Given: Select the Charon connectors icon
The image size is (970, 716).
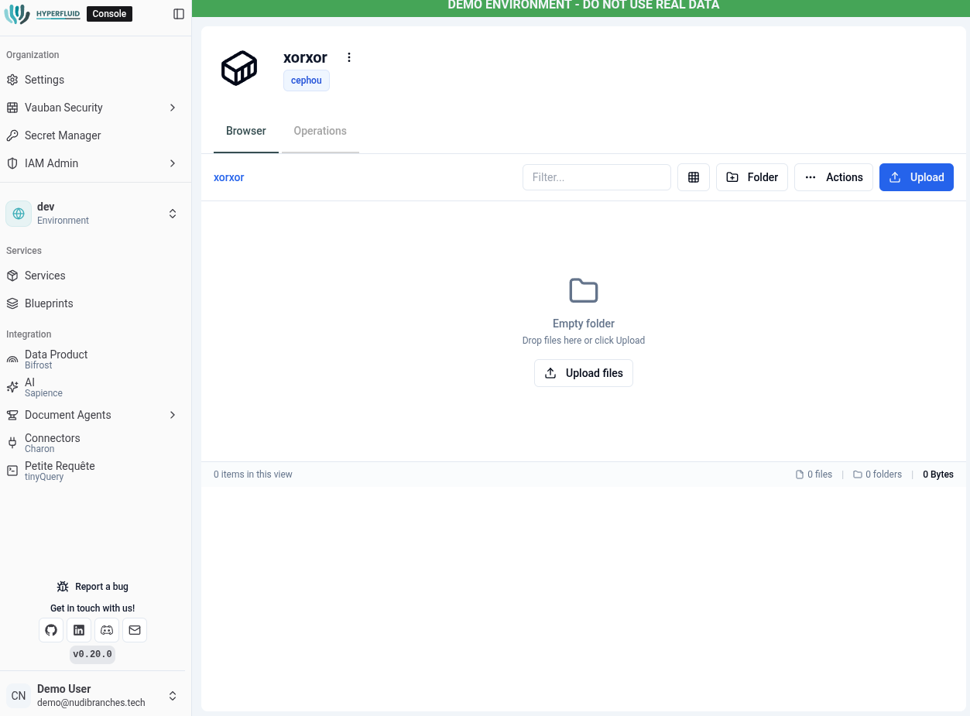Looking at the screenshot, I should [12, 442].
